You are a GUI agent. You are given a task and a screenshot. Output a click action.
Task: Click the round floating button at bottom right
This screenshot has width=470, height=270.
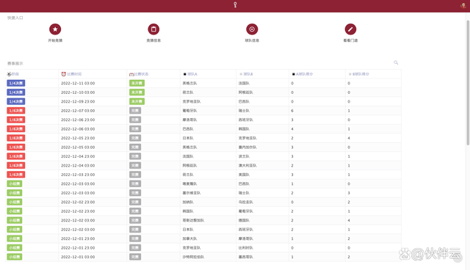458,258
